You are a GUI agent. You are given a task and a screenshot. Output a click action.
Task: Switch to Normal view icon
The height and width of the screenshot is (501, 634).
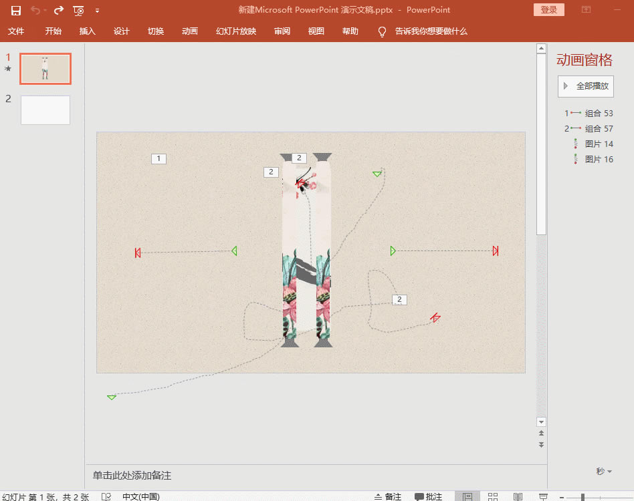(x=467, y=496)
